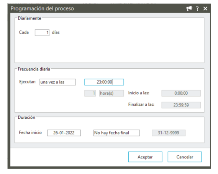Click the Diariamente group label
The height and width of the screenshot is (174, 218).
click(30, 18)
